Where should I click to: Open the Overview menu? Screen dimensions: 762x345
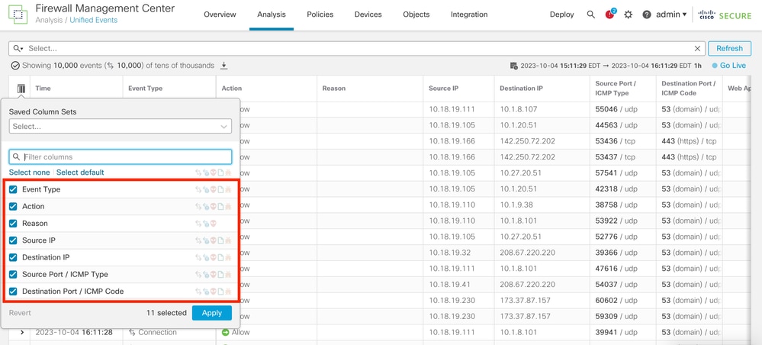[x=220, y=15]
